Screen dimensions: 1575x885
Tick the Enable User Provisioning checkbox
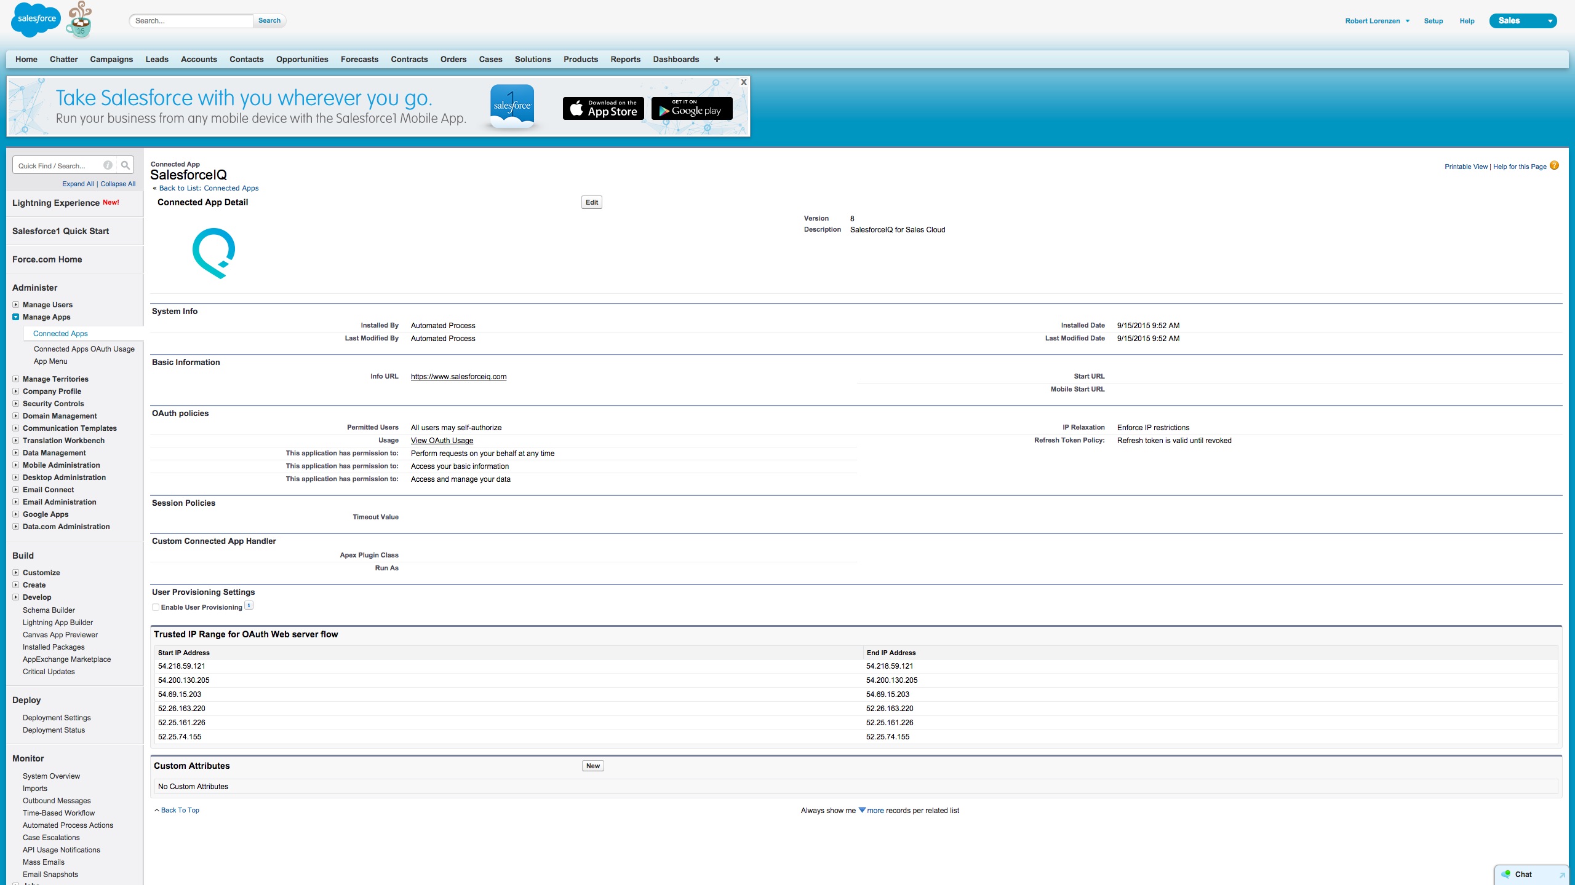pyautogui.click(x=156, y=607)
